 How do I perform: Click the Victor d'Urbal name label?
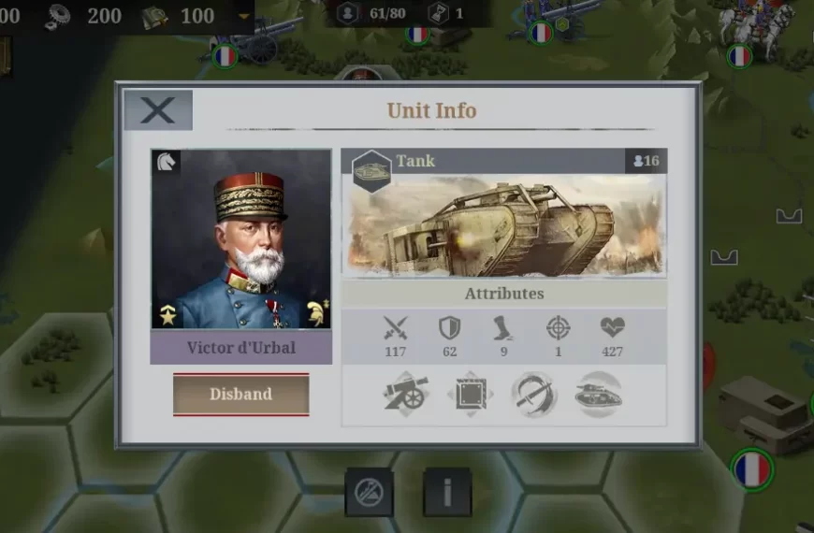[240, 347]
